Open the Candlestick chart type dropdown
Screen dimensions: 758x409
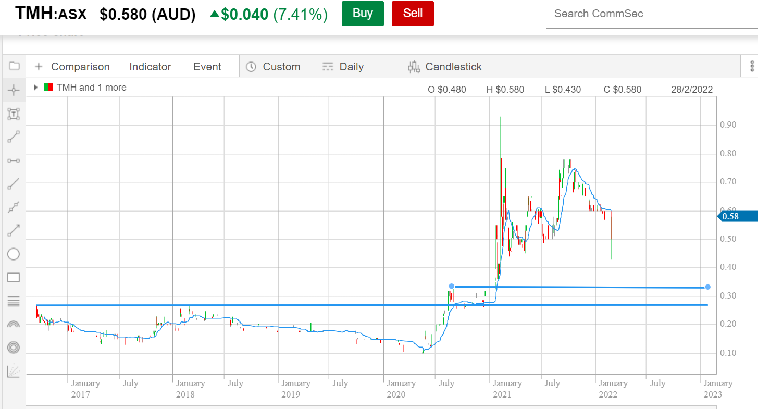point(445,67)
